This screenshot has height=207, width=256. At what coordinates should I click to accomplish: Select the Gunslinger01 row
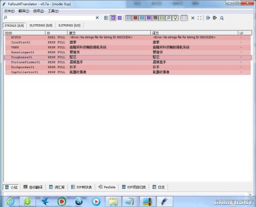tap(128, 52)
